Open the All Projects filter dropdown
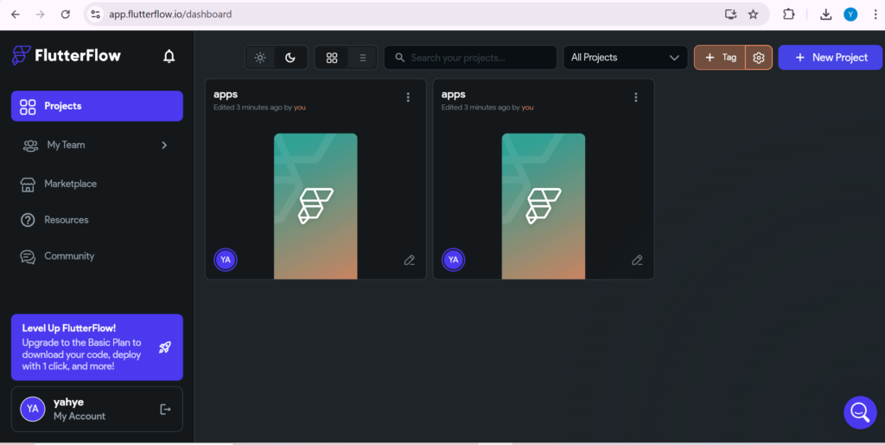885x445 pixels. pyautogui.click(x=625, y=58)
